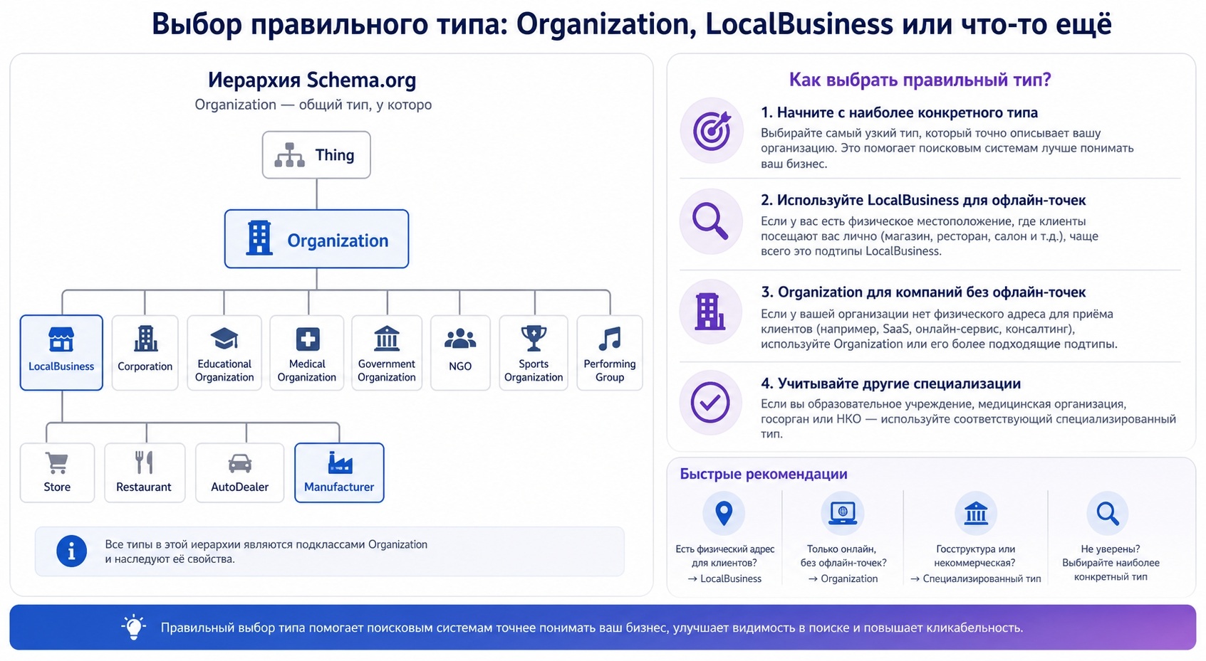The image size is (1206, 661).
Task: Select the Organization node box
Action: pyautogui.click(x=316, y=238)
